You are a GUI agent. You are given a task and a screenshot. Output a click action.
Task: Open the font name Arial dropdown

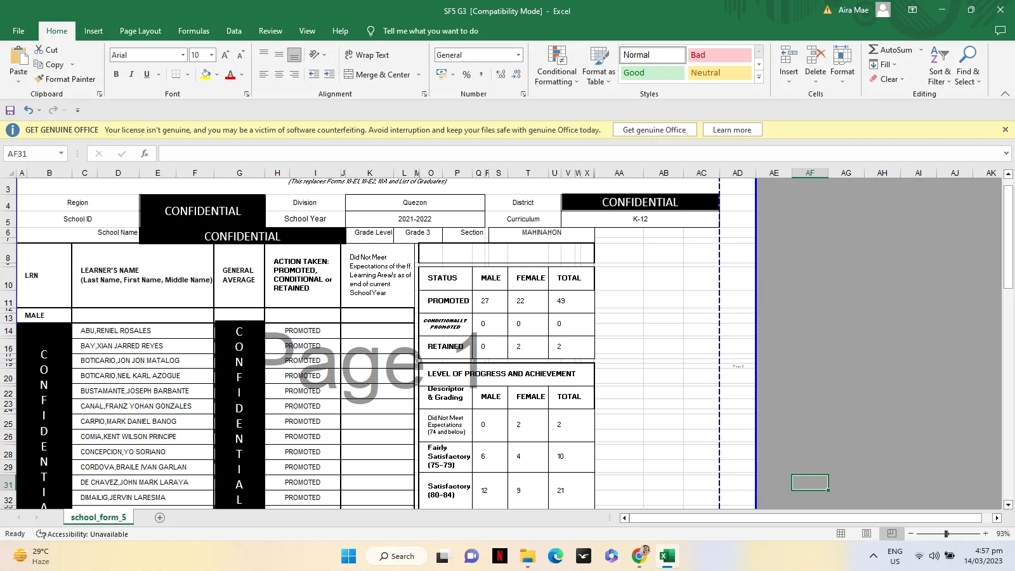(183, 55)
